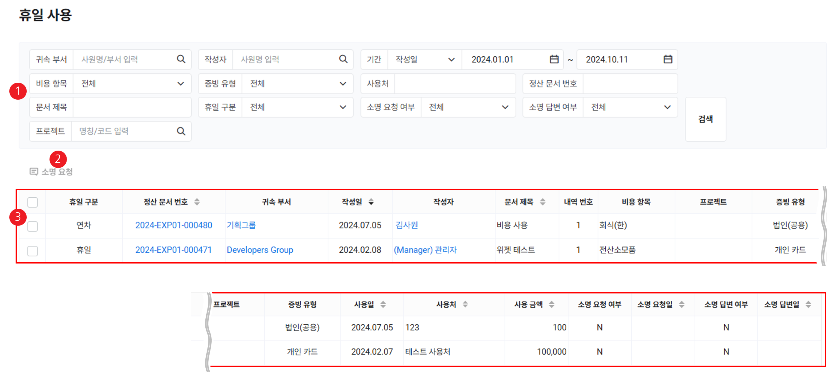Open calendar for end date 2024.10.11
The width and height of the screenshot is (829, 374).
[x=668, y=59]
